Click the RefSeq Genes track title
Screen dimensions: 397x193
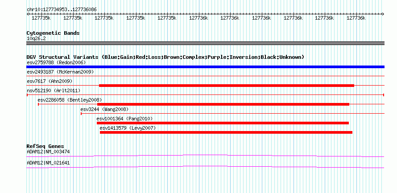tap(45, 146)
